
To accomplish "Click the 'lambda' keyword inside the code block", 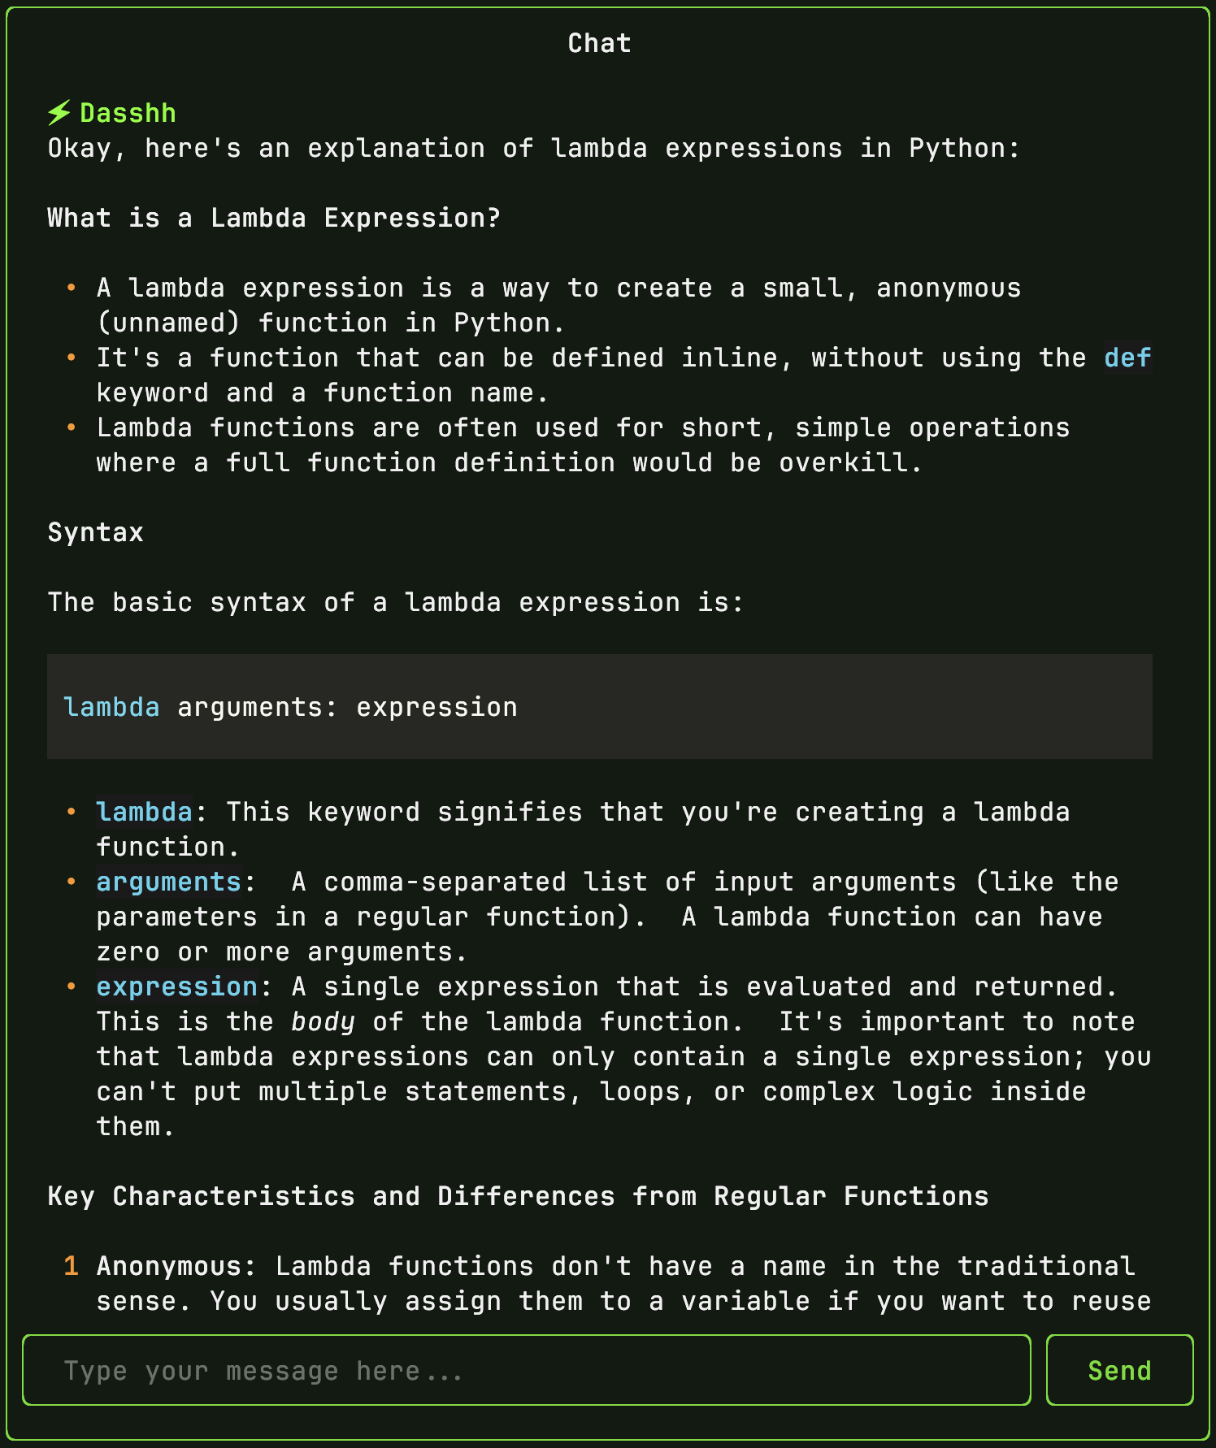I will 111,707.
